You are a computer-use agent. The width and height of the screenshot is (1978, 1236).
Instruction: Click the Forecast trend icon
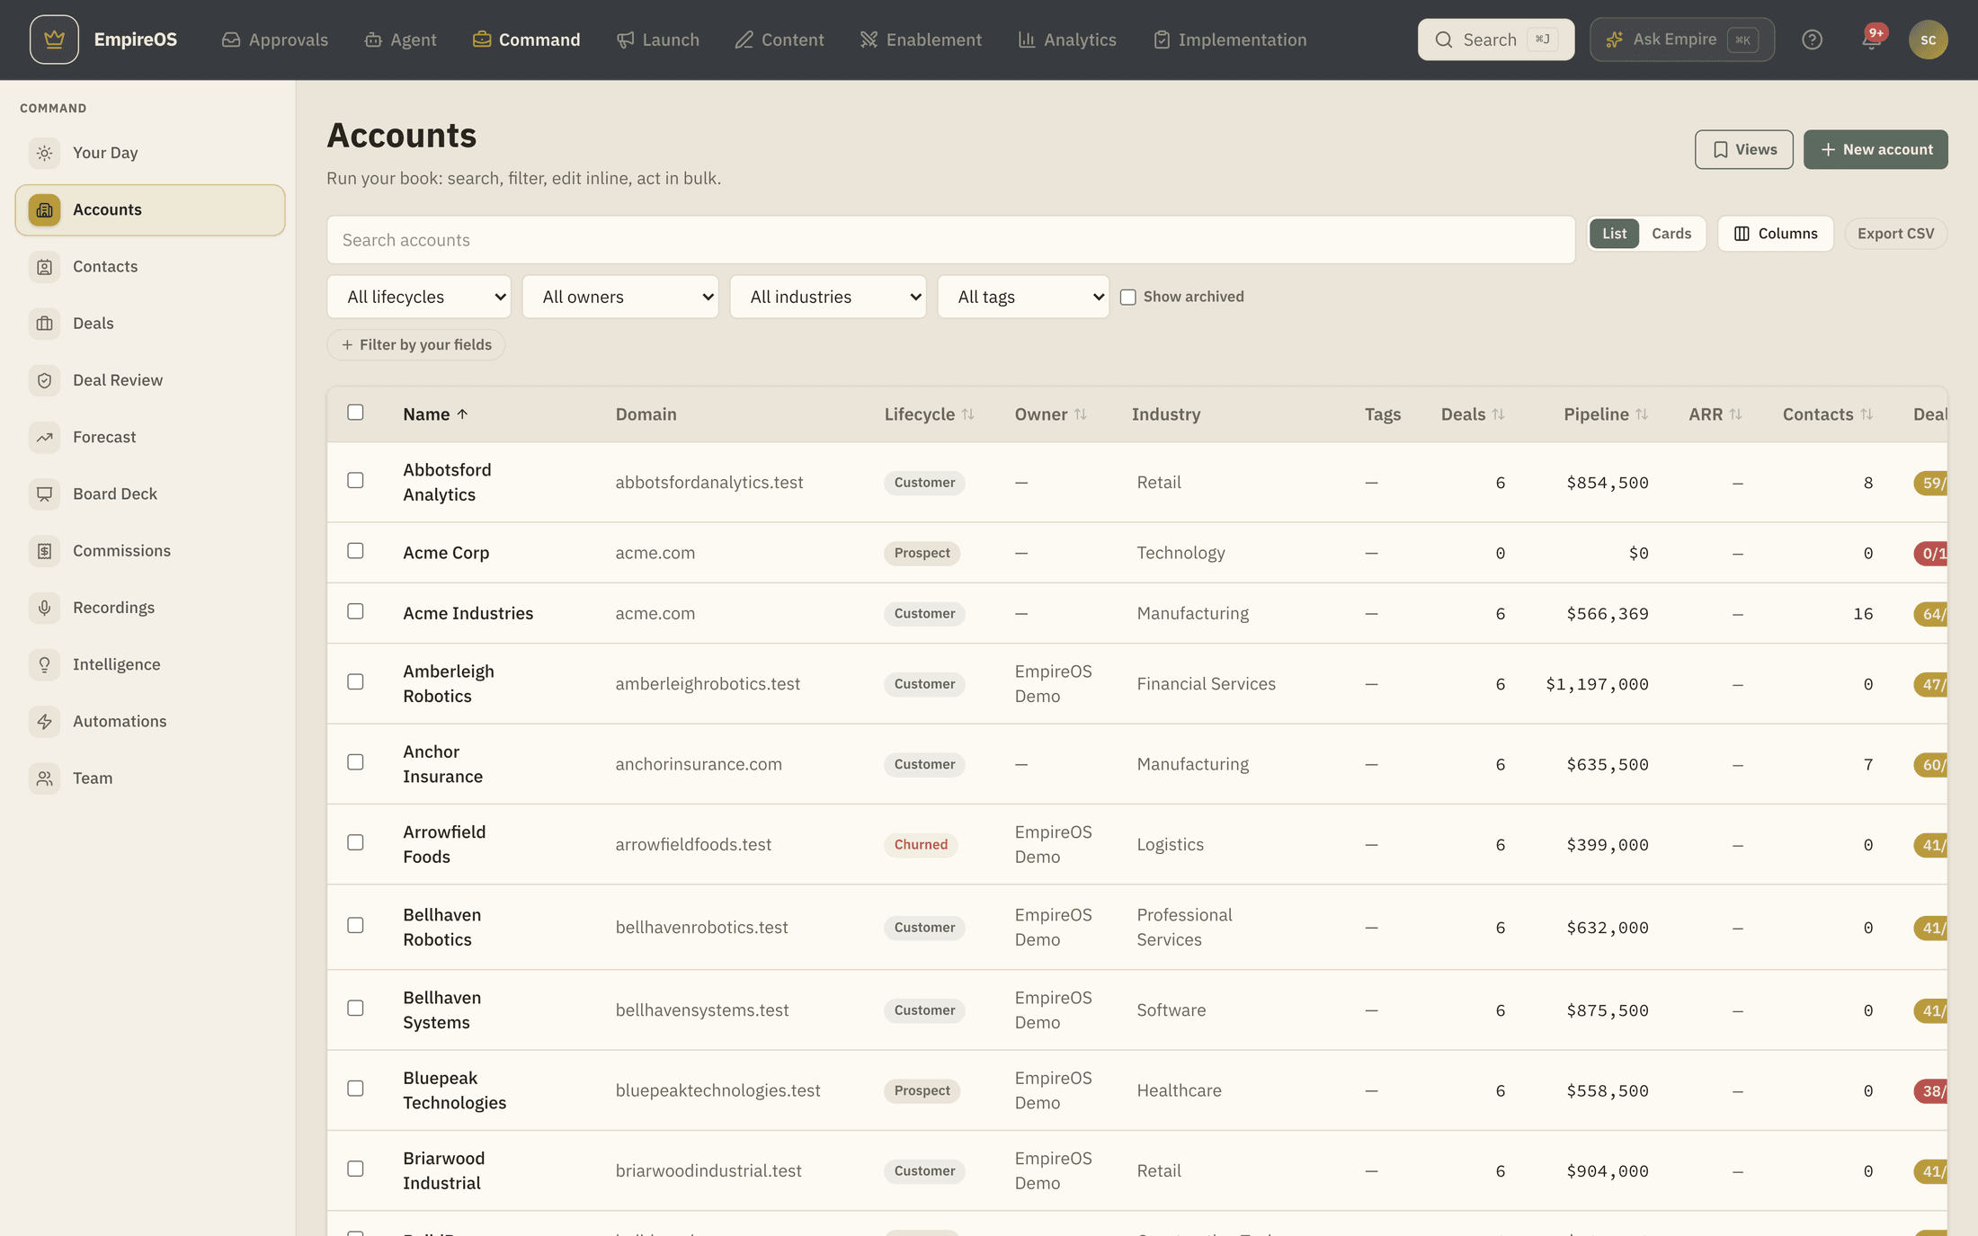coord(44,437)
